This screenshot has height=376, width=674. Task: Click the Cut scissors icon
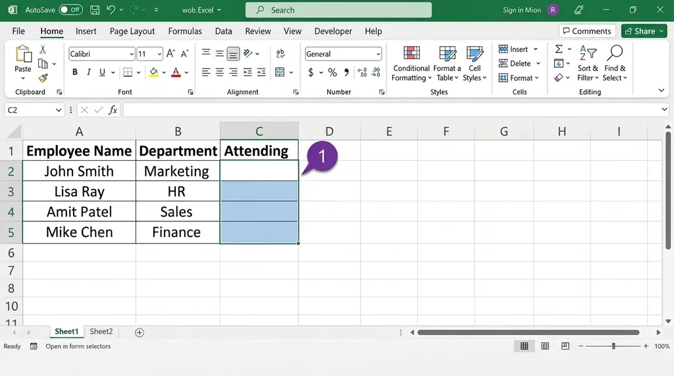coord(43,49)
